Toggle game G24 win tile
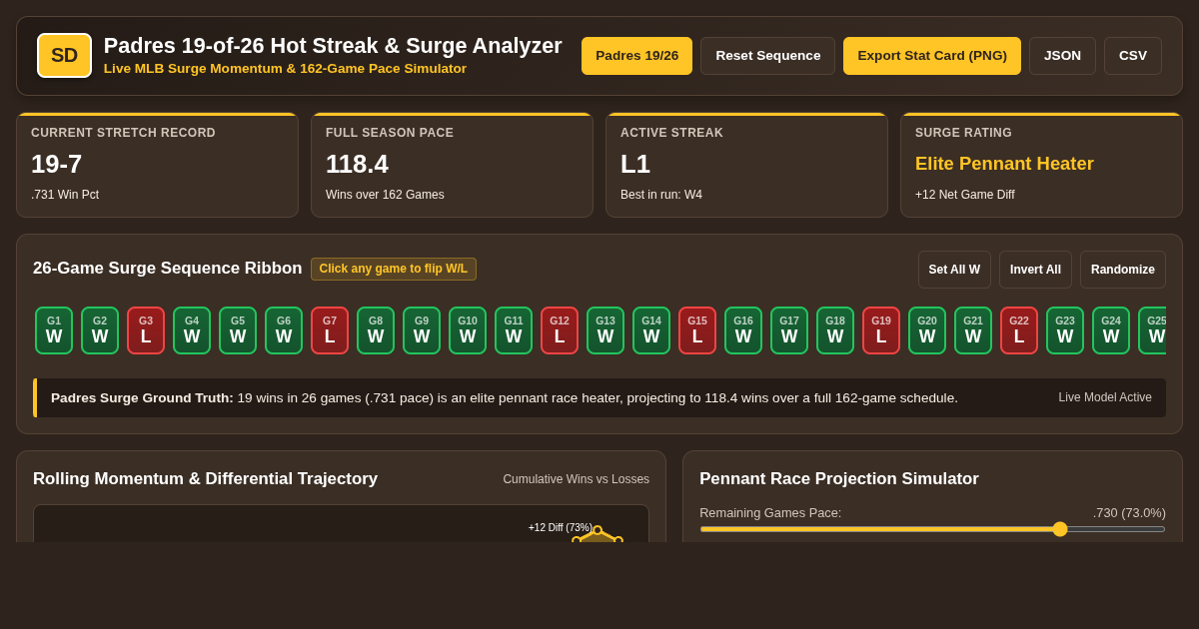1199x629 pixels. [1111, 330]
